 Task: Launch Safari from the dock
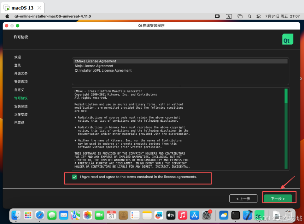tap(40, 215)
